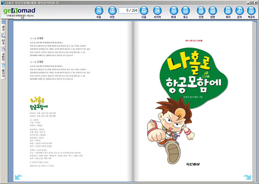Open the search (검색) toolbar icon

[240, 11]
